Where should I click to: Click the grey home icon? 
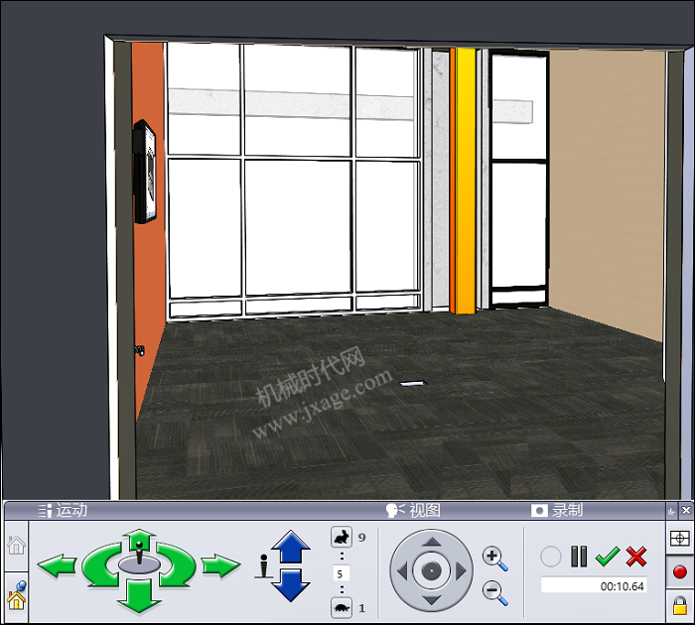coord(17,545)
